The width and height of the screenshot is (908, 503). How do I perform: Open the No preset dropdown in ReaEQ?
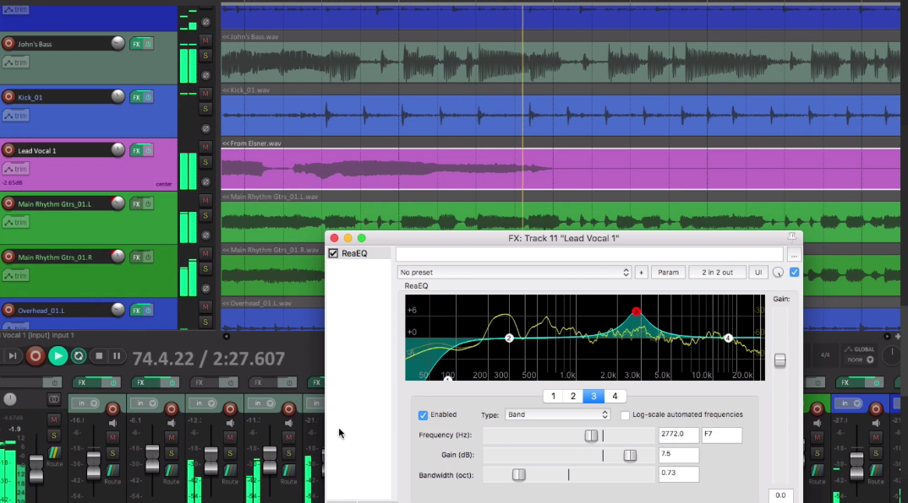coord(514,273)
